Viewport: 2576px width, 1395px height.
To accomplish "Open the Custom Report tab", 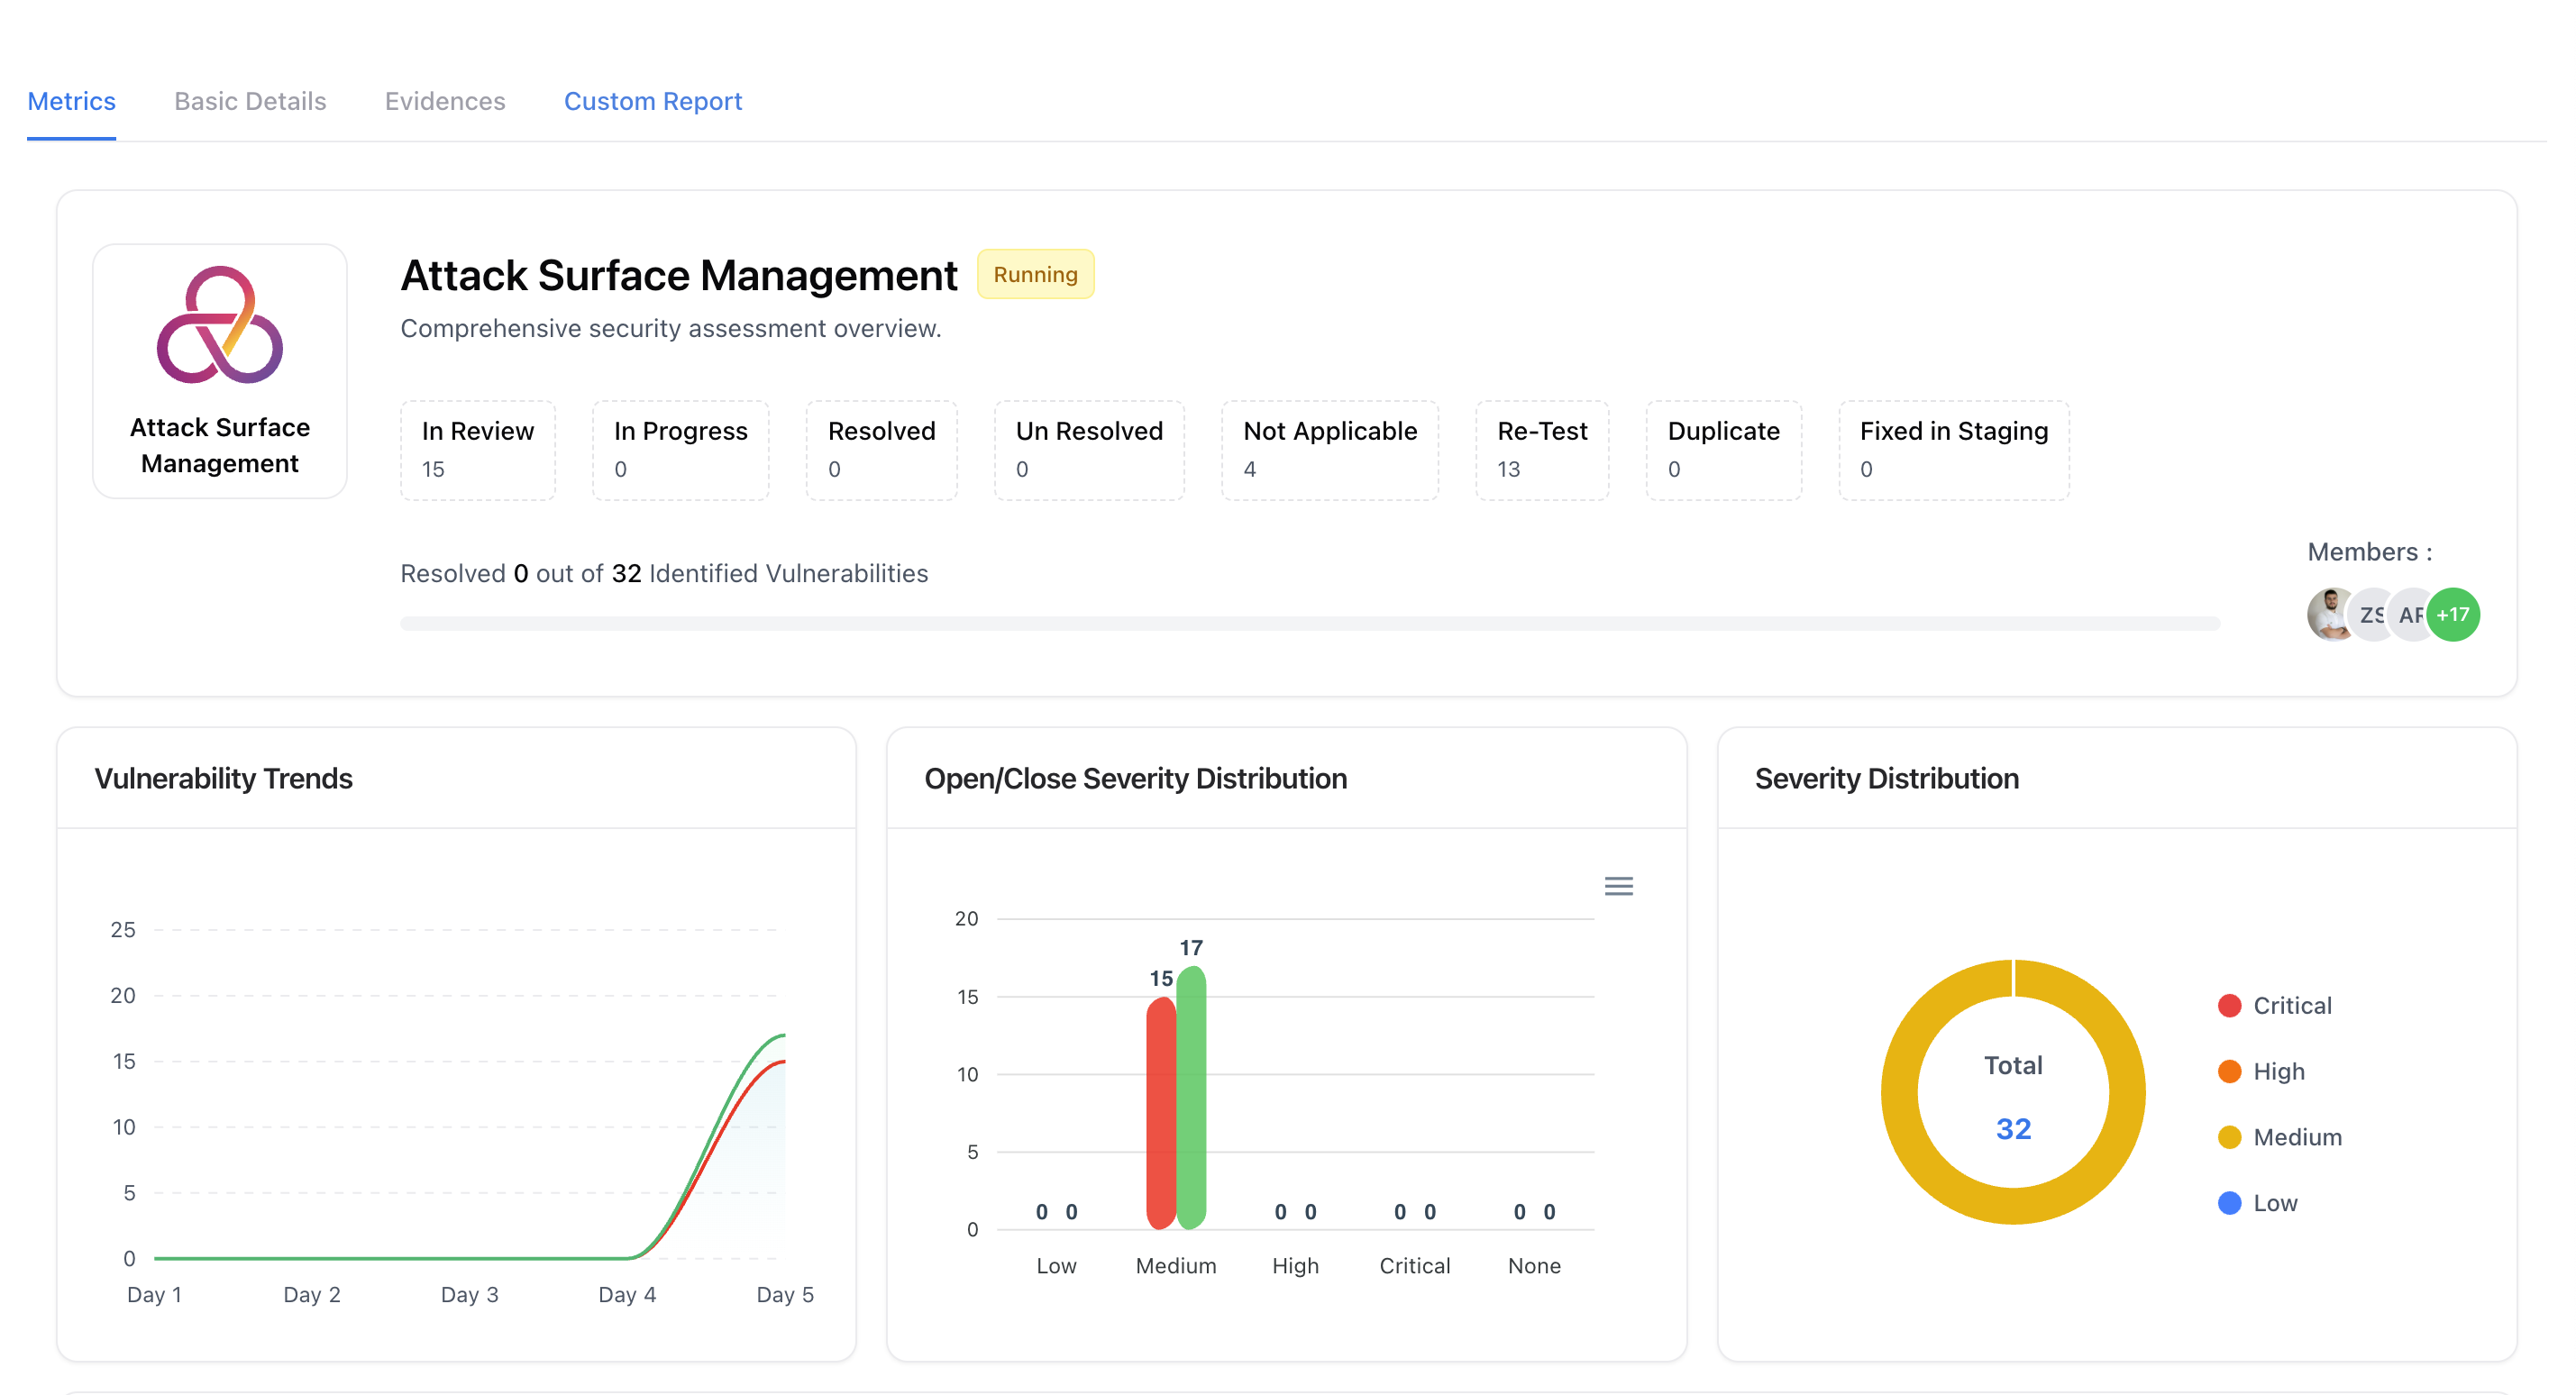I will 653,101.
